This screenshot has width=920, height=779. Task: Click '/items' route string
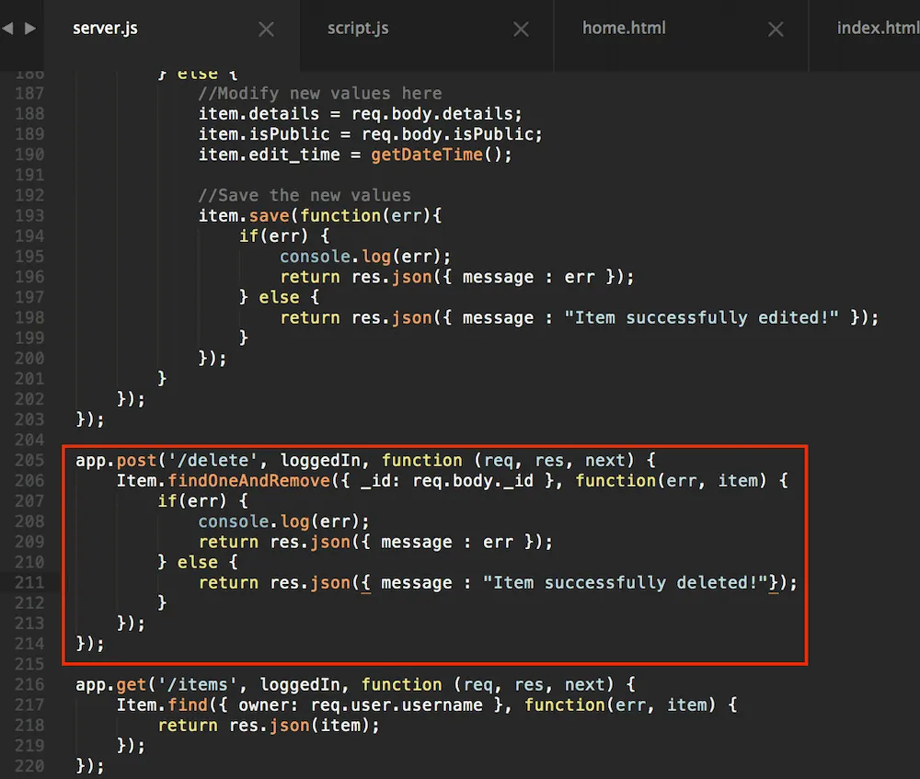pyautogui.click(x=197, y=684)
